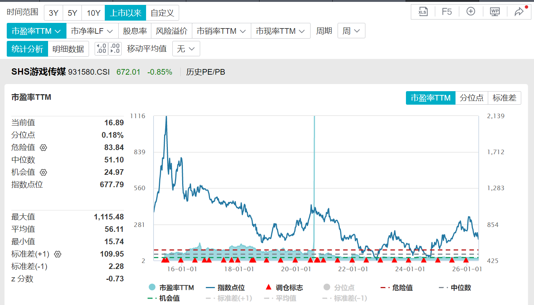Enable the 分位点 legend series
Screen dimensions: 534x305
click(339, 288)
